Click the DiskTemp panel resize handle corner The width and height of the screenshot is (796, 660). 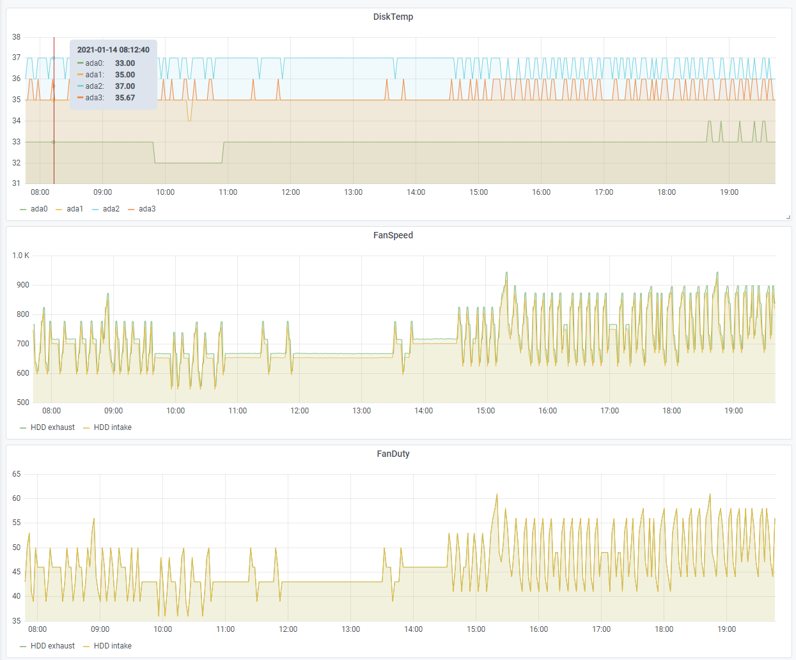point(788,217)
